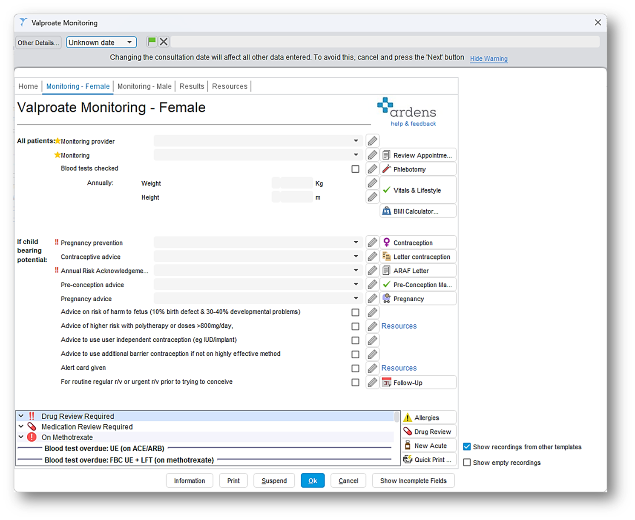Click the pencil icon for Pregnancy prevention
Viewport: 635px width, 520px height.
372,243
